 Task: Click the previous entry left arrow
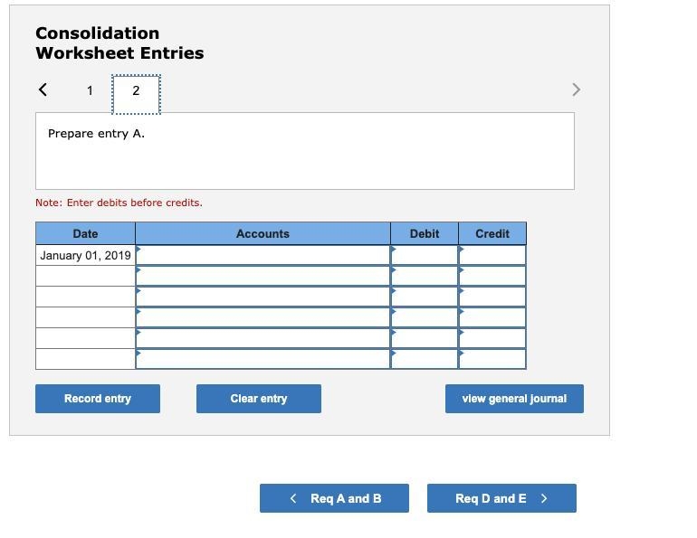(43, 90)
